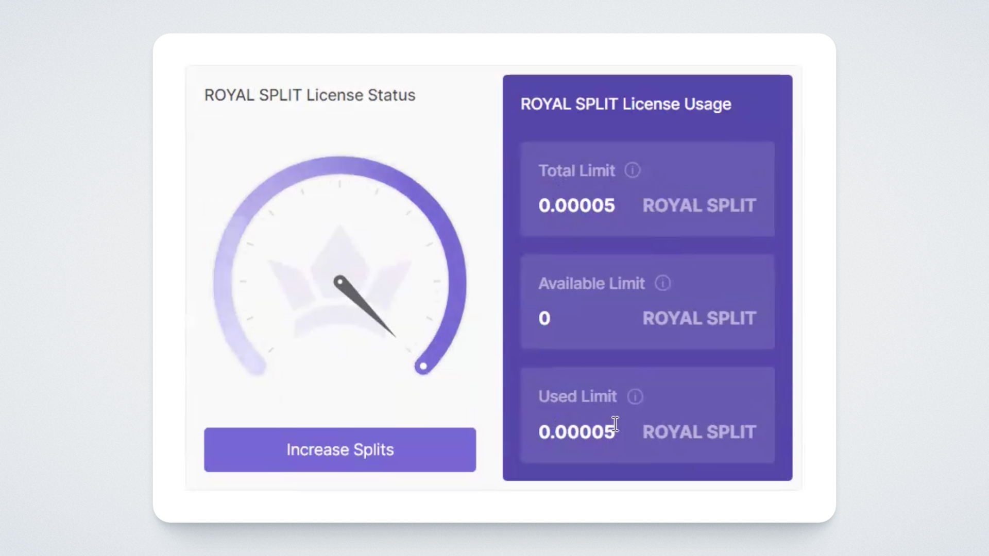The width and height of the screenshot is (989, 556).
Task: Select the Used Limit value 0.00005
Action: pos(576,432)
